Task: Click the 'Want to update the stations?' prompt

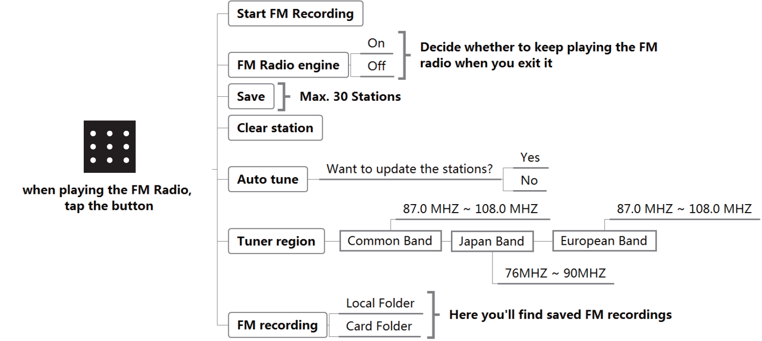Action: point(409,169)
